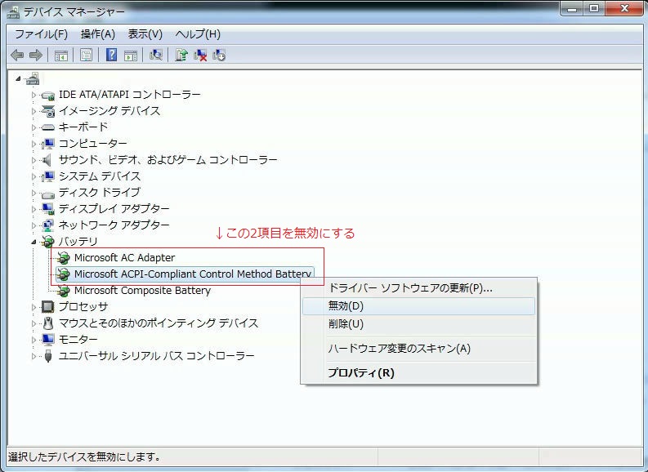Select プロセッサ category

pos(83,306)
